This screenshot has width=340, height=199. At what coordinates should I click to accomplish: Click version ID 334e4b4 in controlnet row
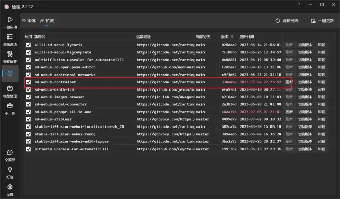(x=229, y=82)
